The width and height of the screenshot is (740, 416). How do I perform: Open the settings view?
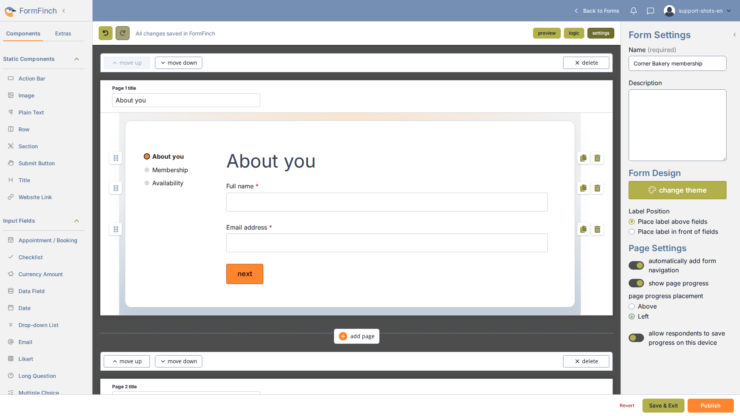(600, 33)
